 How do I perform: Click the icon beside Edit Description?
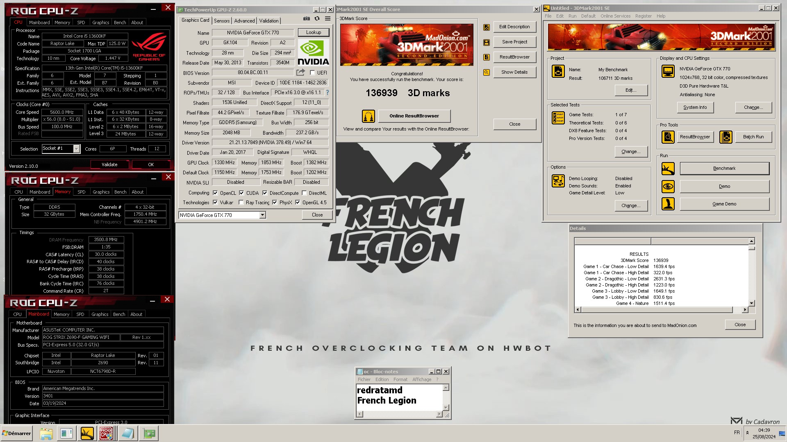click(487, 27)
